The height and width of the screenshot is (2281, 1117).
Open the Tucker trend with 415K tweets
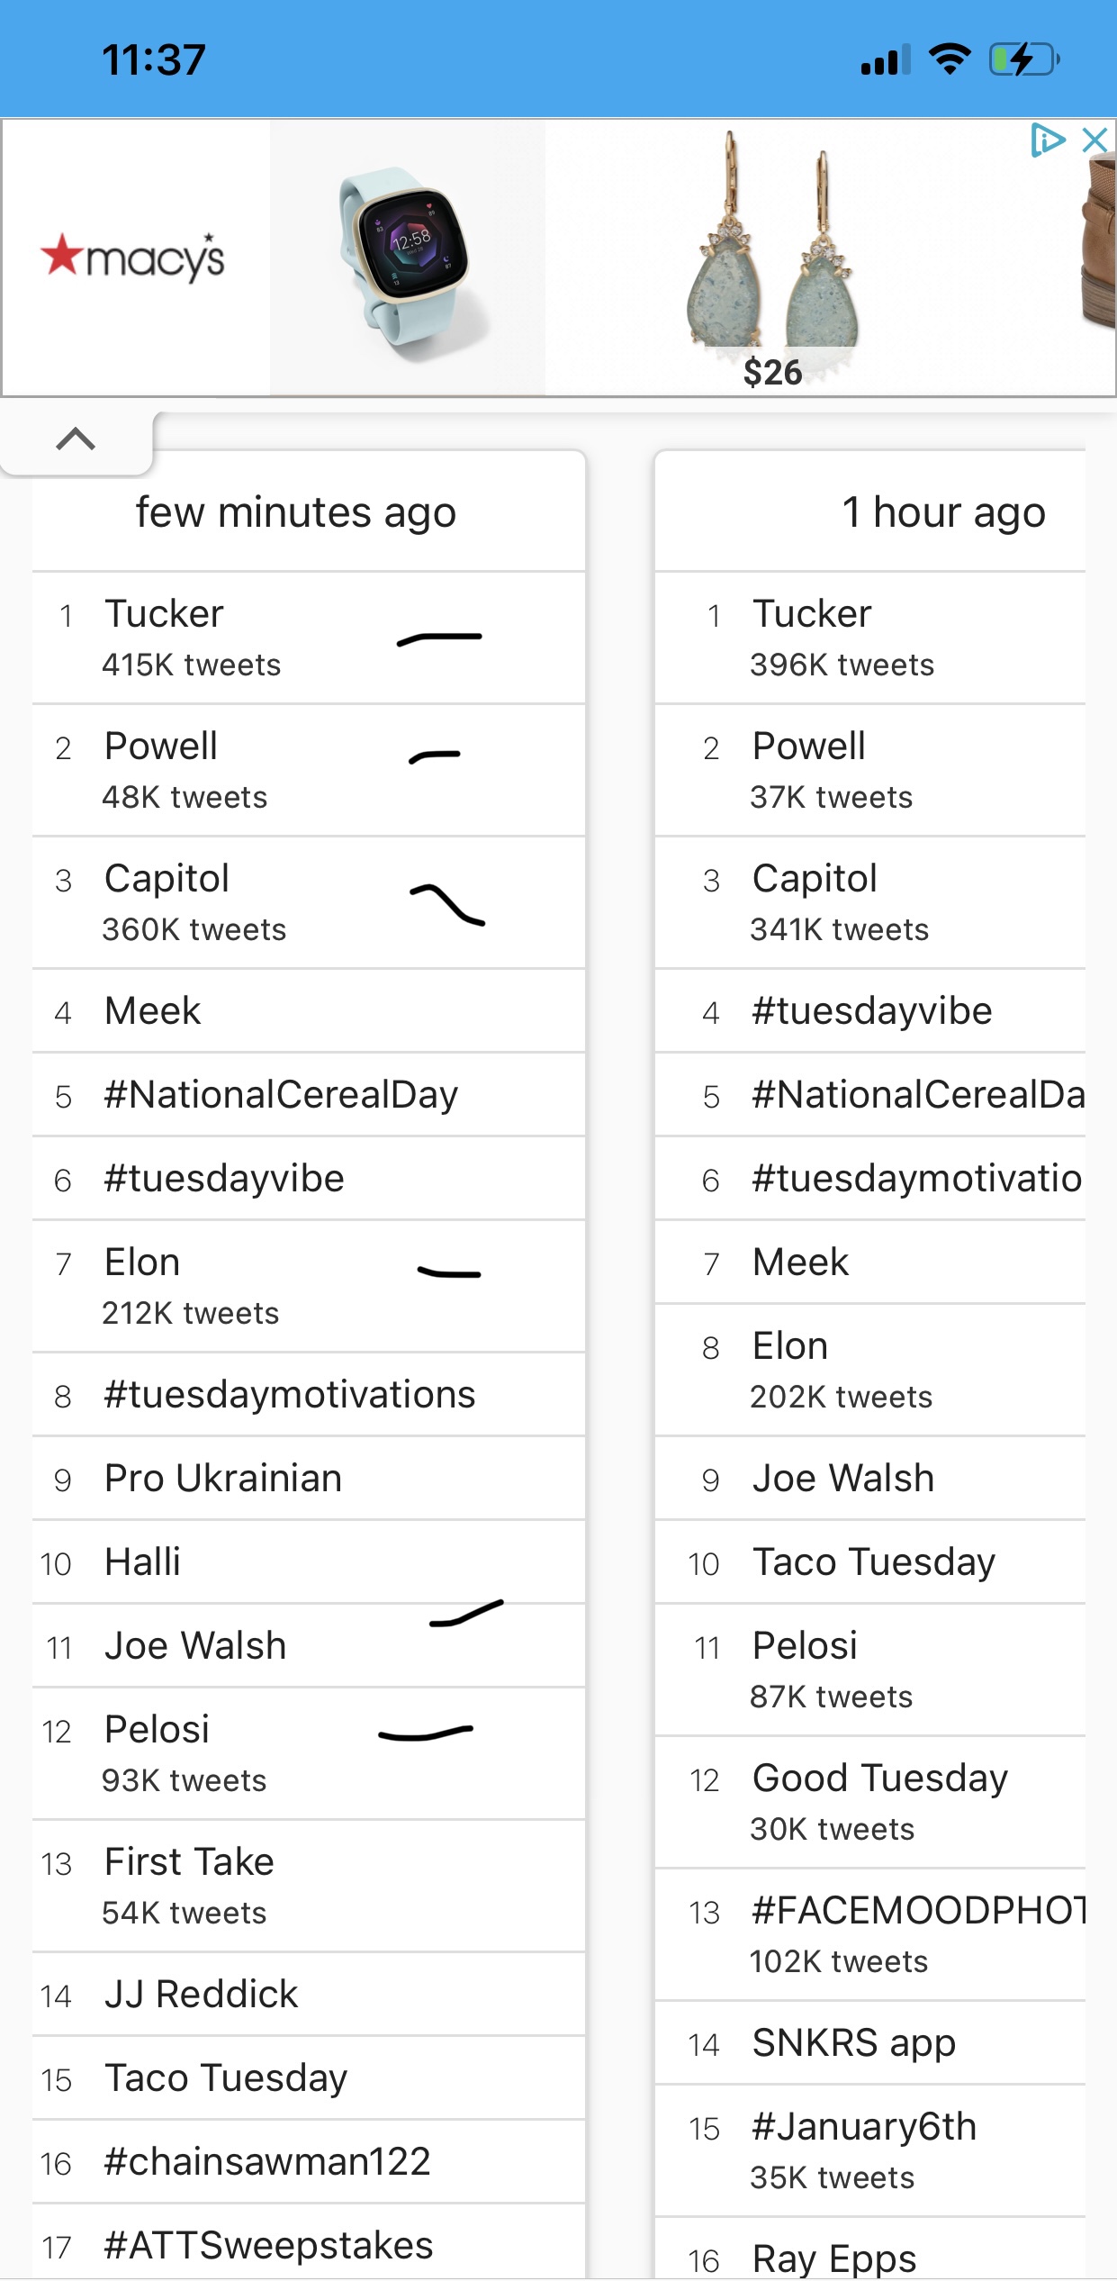click(309, 638)
